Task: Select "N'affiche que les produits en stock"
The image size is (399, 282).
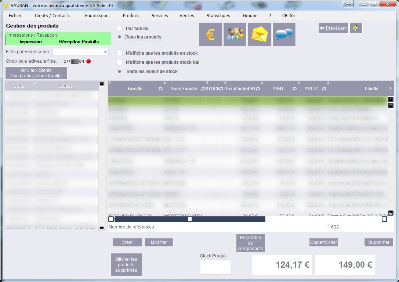Action: pos(119,53)
